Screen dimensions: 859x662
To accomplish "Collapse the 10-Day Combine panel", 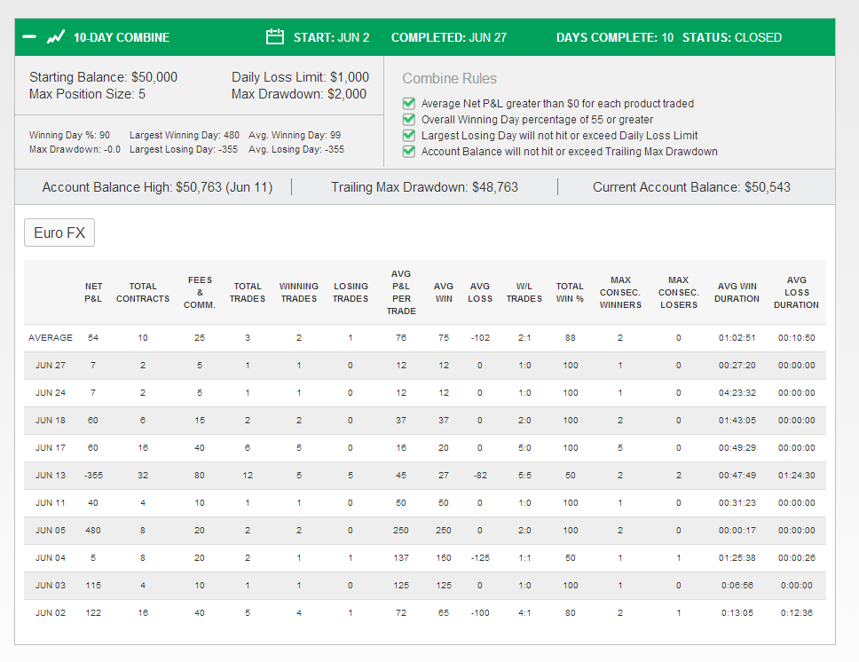I will (29, 37).
